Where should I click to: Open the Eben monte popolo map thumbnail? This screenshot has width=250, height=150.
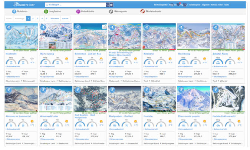[x=194, y=99]
